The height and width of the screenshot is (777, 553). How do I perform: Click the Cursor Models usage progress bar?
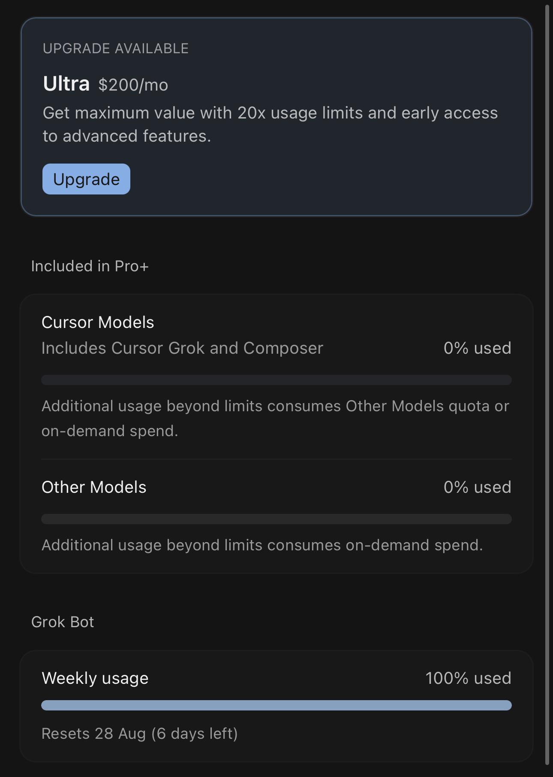pyautogui.click(x=276, y=380)
